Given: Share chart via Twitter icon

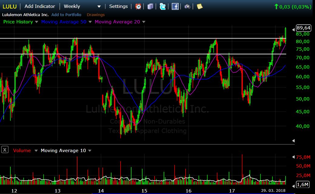Looking at the screenshot, I should (163, 6).
